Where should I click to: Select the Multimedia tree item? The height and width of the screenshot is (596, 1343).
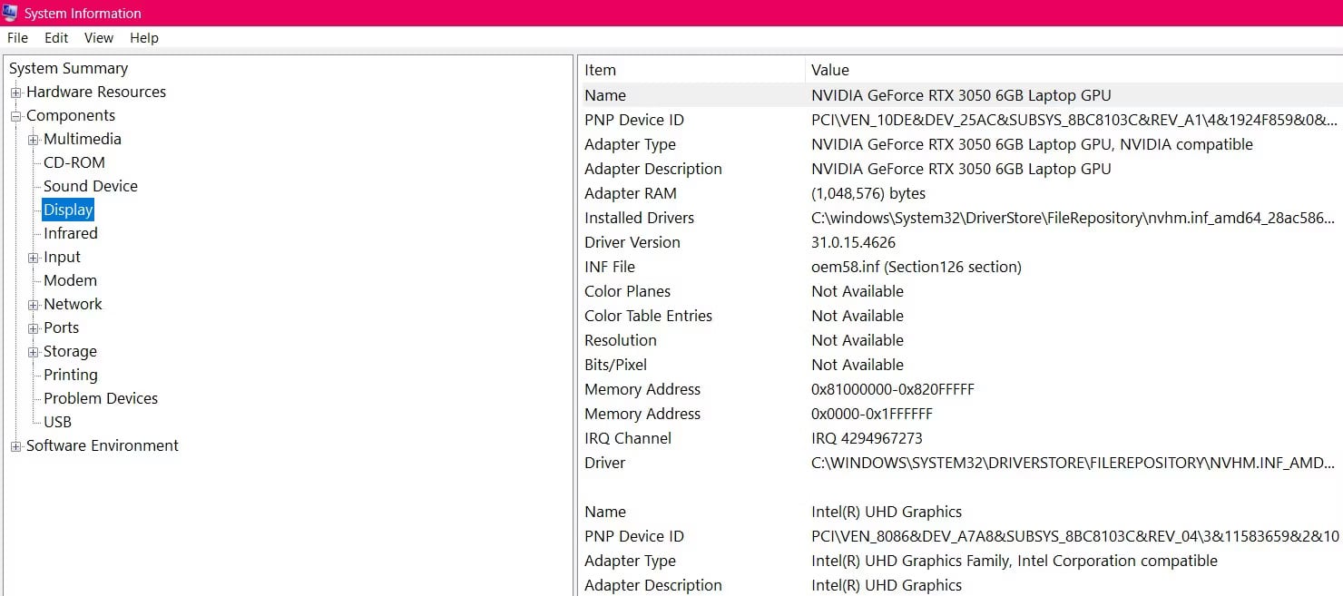coord(83,139)
